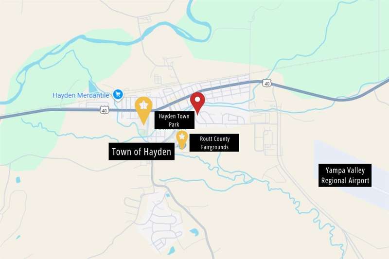389x259 pixels.
Task: Click the triangular blue pond above Hayden Mercantile
Action: pos(92,87)
